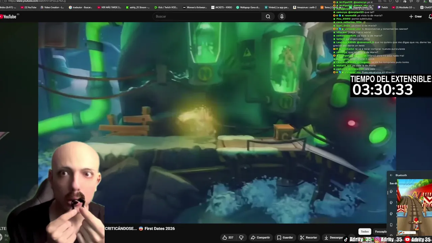
Task: Click the Descargar download button
Action: coord(333,238)
